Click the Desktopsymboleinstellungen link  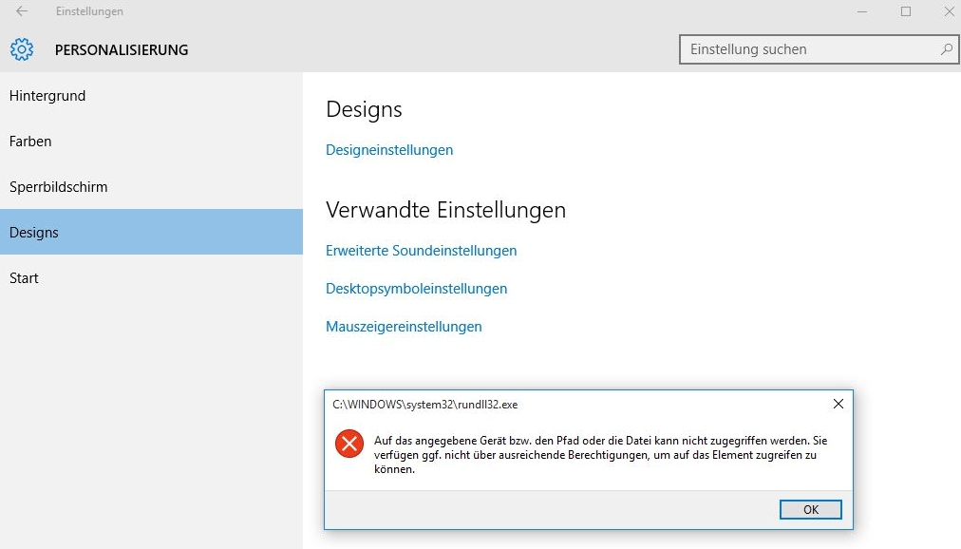click(x=416, y=289)
